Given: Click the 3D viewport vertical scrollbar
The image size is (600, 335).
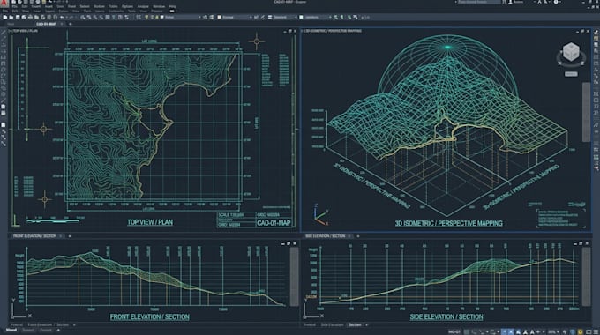Looking at the screenshot, I should coord(586,112).
